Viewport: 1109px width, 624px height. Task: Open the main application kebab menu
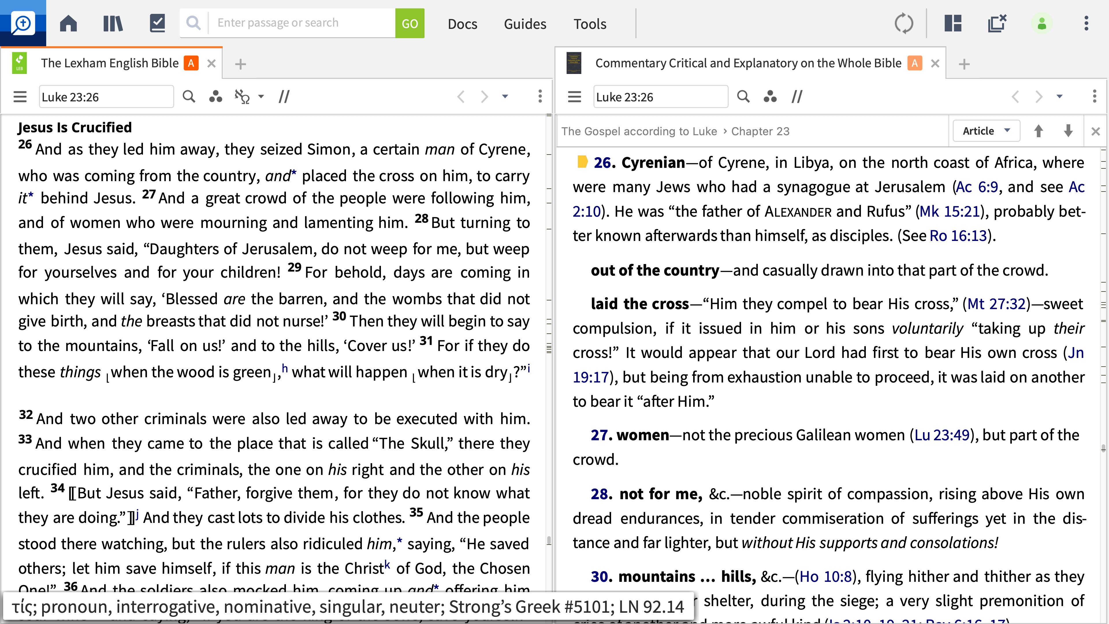[x=1086, y=23]
